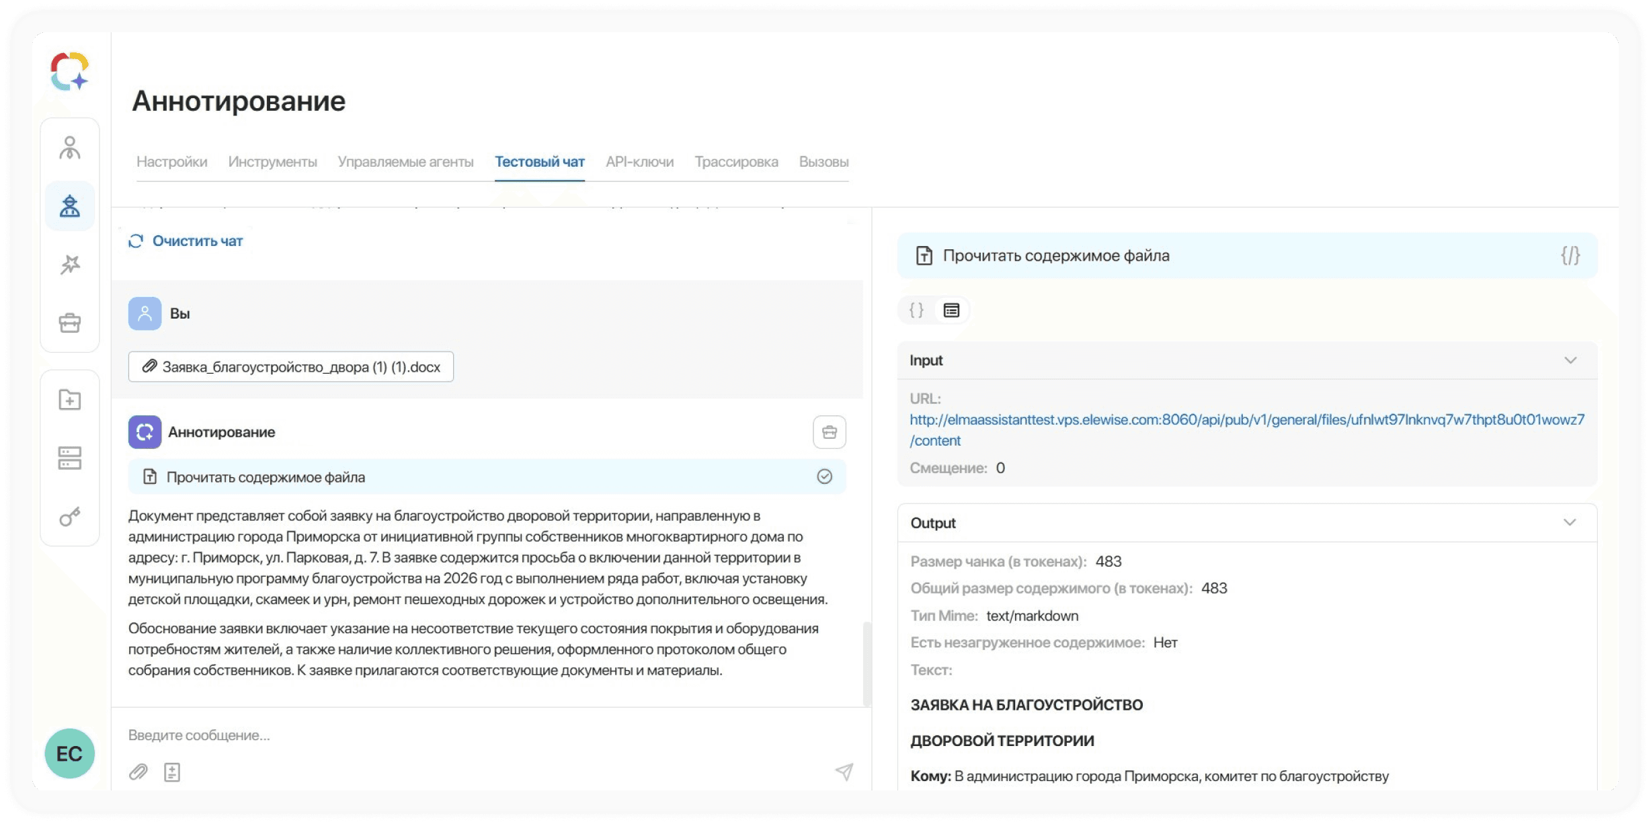Click the trash icon on the Аннотирование response
Viewport: 1651px width, 824px height.
pyautogui.click(x=829, y=432)
